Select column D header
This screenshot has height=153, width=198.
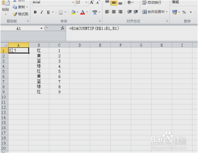click(80, 45)
